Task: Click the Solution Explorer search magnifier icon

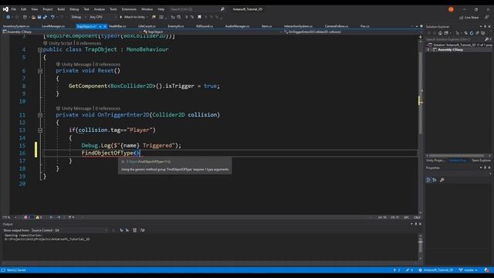Action: point(486,39)
